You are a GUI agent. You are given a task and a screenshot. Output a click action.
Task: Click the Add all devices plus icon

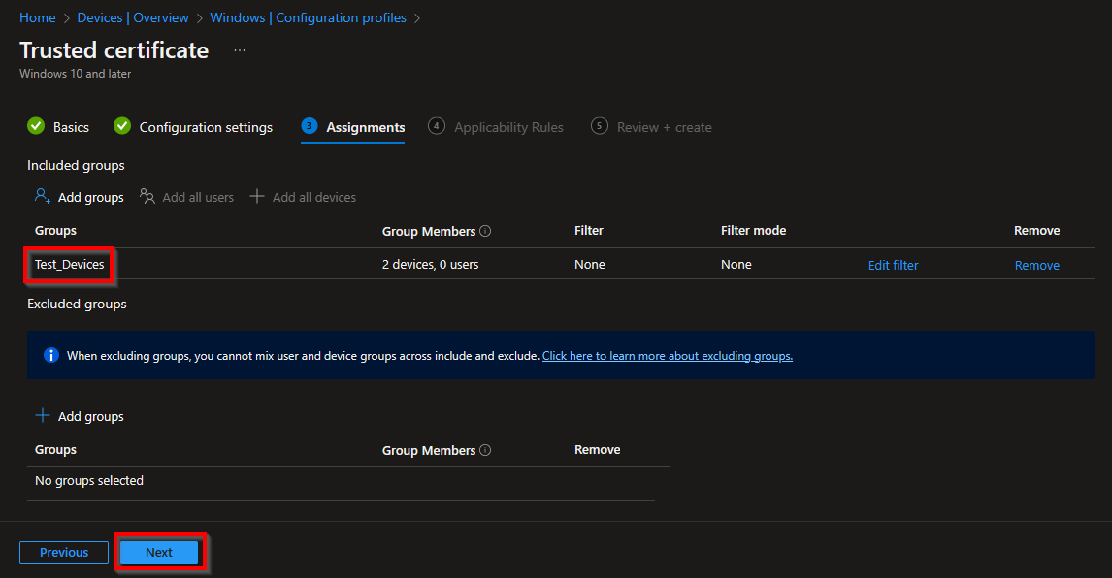[x=257, y=196]
